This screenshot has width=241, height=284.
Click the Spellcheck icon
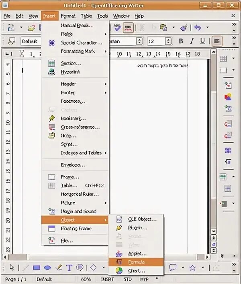point(117,28)
